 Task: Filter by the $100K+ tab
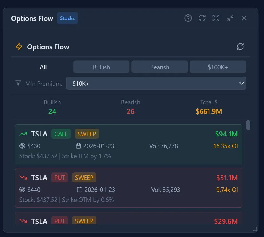(218, 67)
